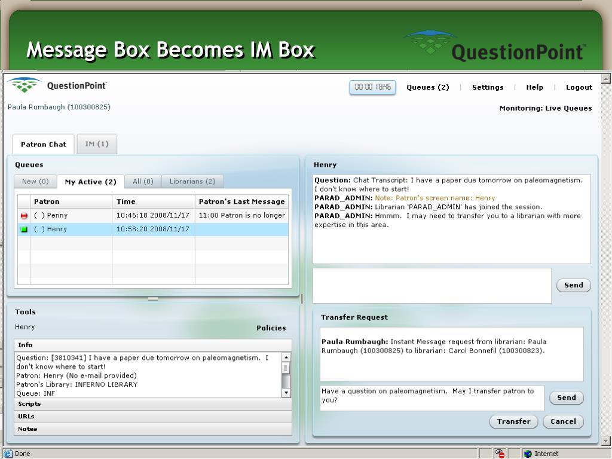
Task: Click 'Monitoring: Live Queues' text
Action: pos(546,109)
